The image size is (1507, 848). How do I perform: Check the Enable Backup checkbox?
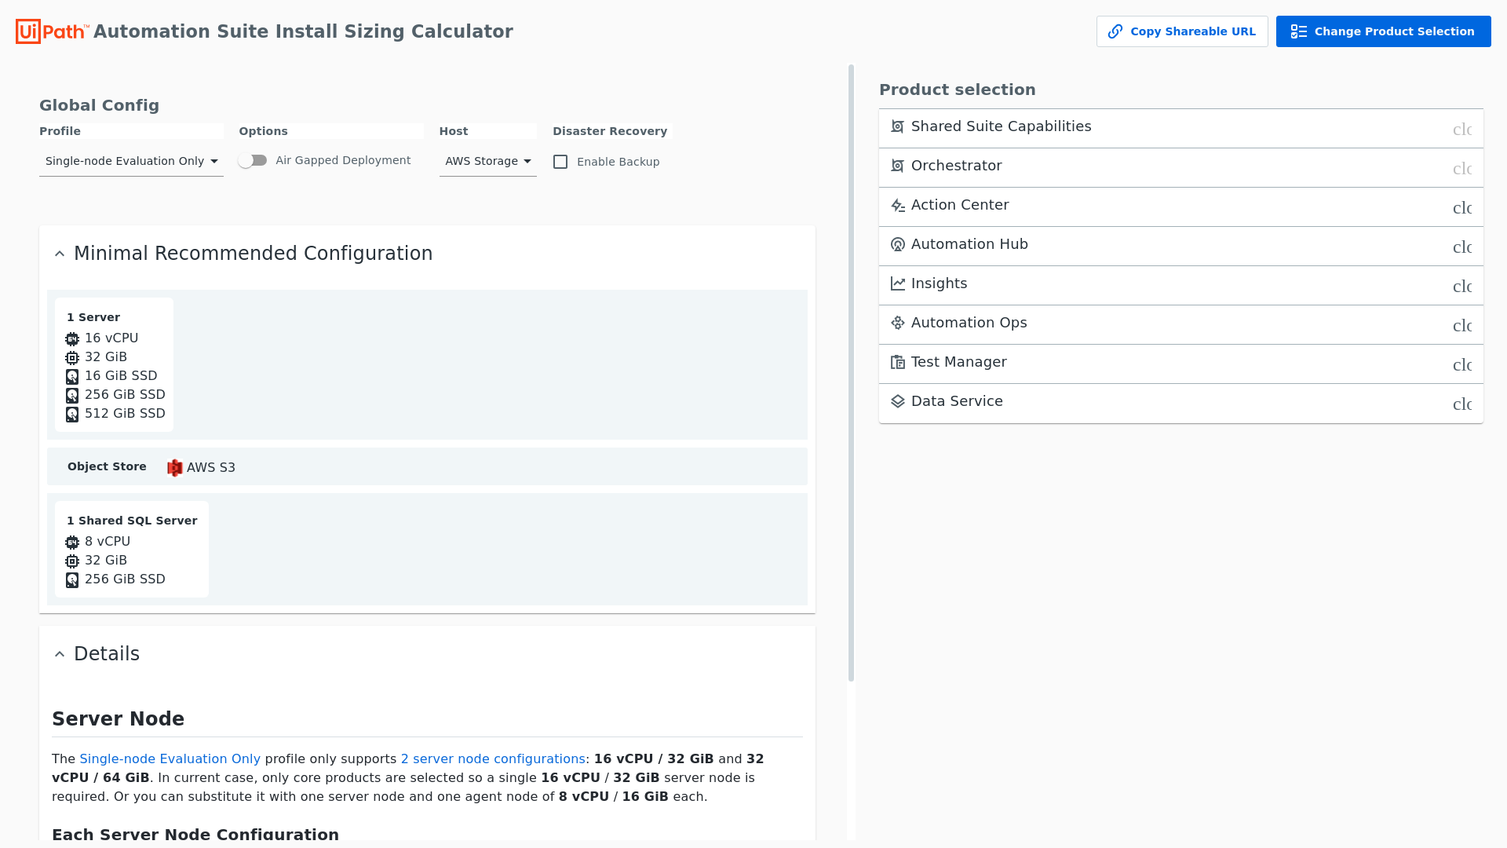tap(560, 162)
